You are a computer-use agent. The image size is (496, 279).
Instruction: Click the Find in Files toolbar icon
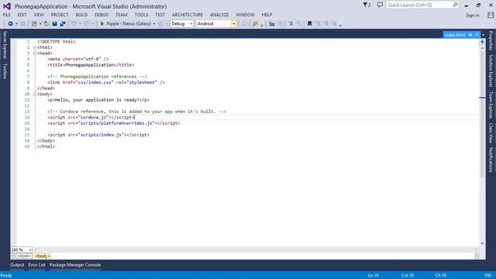(255, 24)
